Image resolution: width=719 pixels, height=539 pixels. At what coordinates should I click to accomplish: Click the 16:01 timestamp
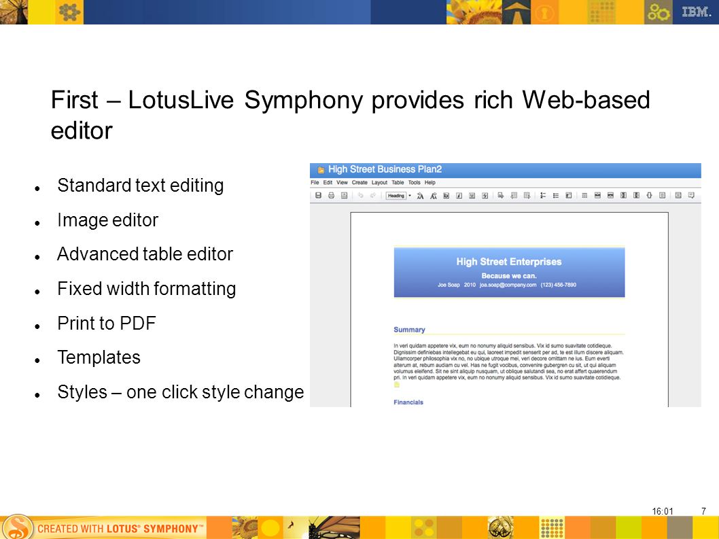tap(663, 511)
